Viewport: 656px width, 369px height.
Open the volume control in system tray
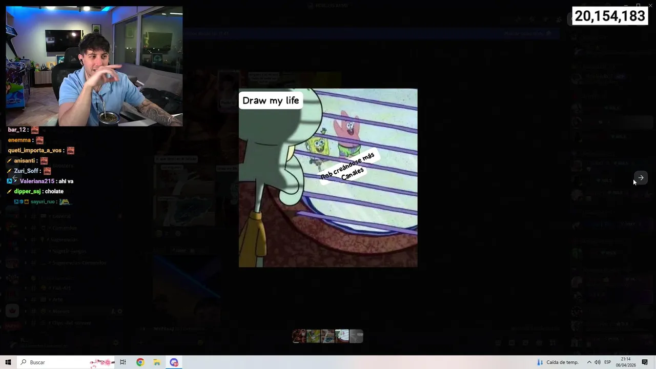point(598,362)
